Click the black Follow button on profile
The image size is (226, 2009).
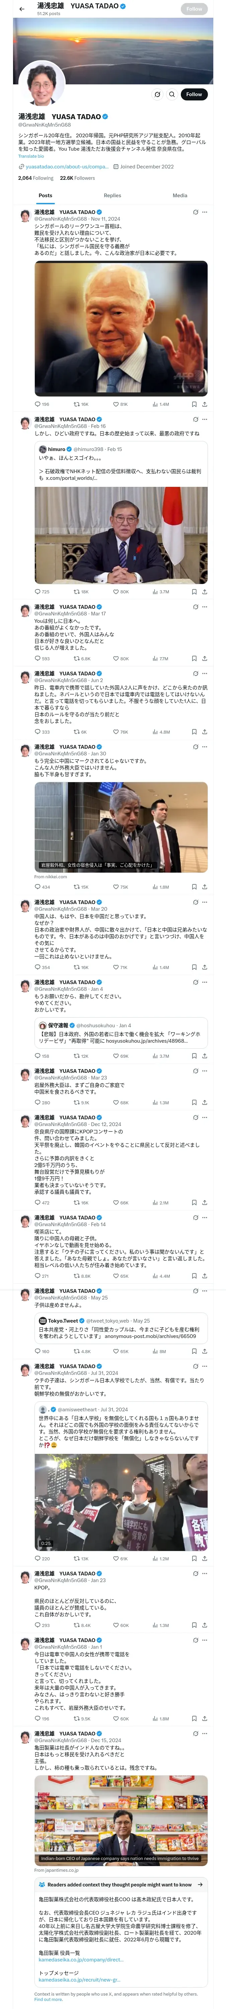(x=193, y=94)
